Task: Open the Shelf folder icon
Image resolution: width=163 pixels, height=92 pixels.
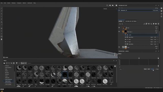Action: (x=4, y=63)
